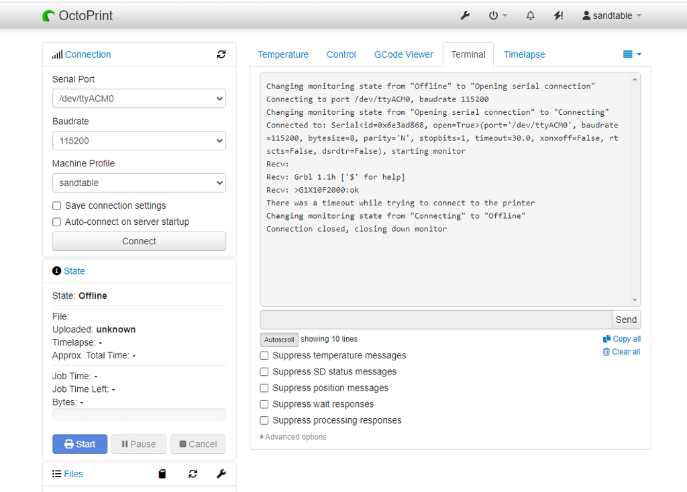
Task: Click the "State: Offline" text
Action: coord(80,295)
